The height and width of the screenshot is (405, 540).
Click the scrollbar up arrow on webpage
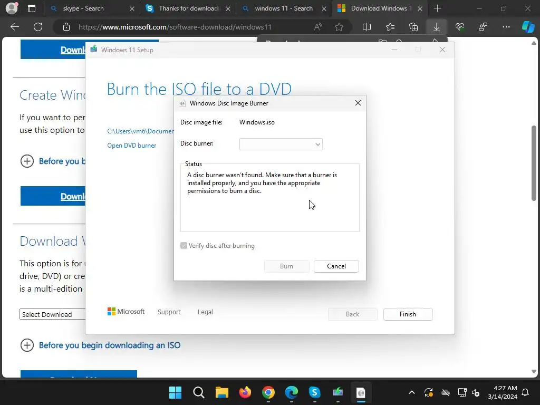(x=534, y=43)
